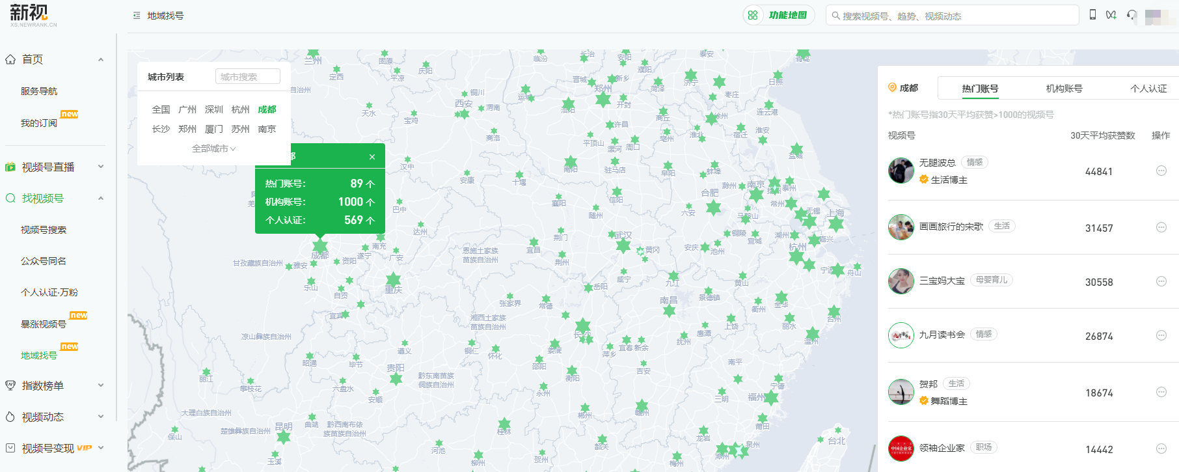Image resolution: width=1179 pixels, height=472 pixels.
Task: Open more actions for 贺邦
Action: coord(1161,392)
